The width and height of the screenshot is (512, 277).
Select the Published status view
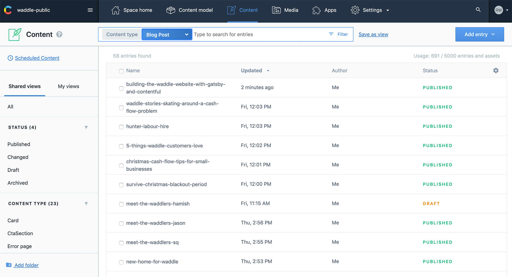pos(19,144)
